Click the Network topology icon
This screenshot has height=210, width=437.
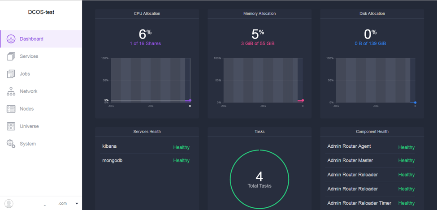tap(11, 91)
